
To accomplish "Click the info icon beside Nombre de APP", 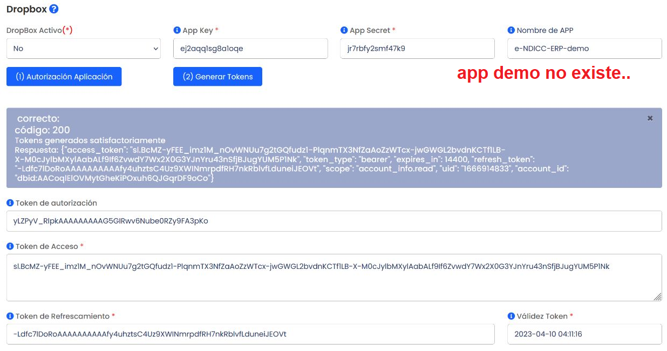I will point(511,31).
